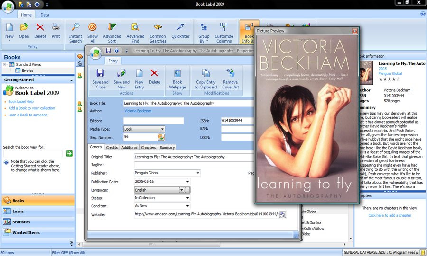Select the General tab in Properties
This screenshot has width=427, height=256.
96,147
